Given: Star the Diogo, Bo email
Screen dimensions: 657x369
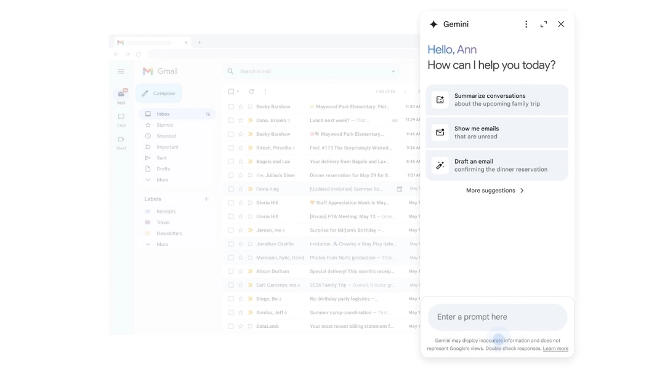Looking at the screenshot, I should [x=241, y=299].
